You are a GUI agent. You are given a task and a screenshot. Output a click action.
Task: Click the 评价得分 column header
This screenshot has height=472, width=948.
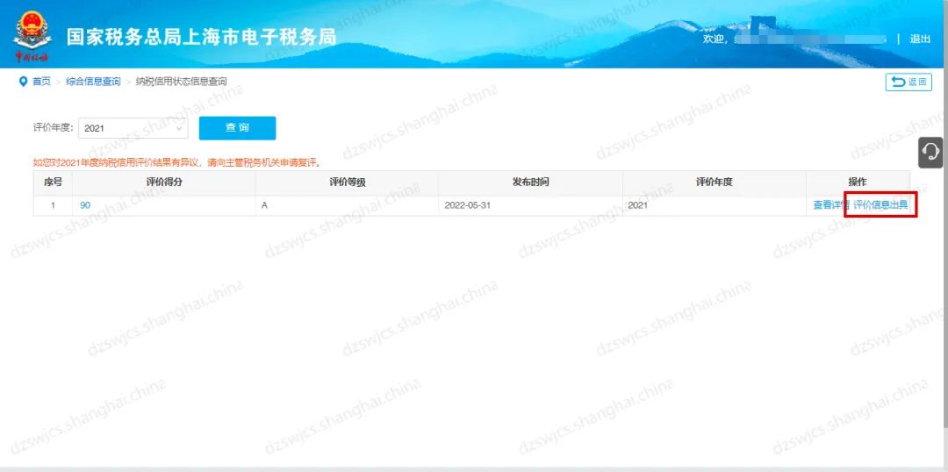164,182
